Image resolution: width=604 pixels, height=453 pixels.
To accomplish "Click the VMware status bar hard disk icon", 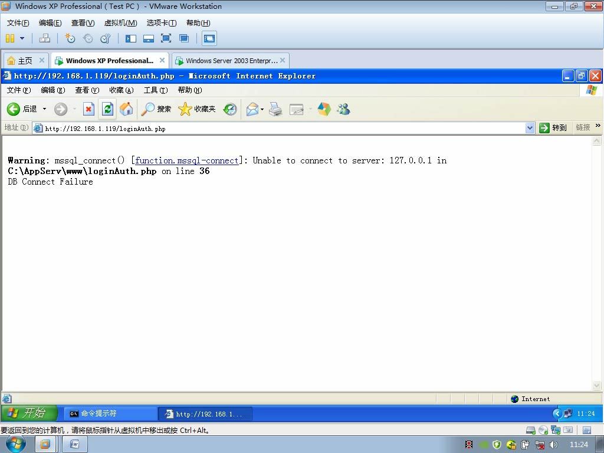I will point(530,430).
